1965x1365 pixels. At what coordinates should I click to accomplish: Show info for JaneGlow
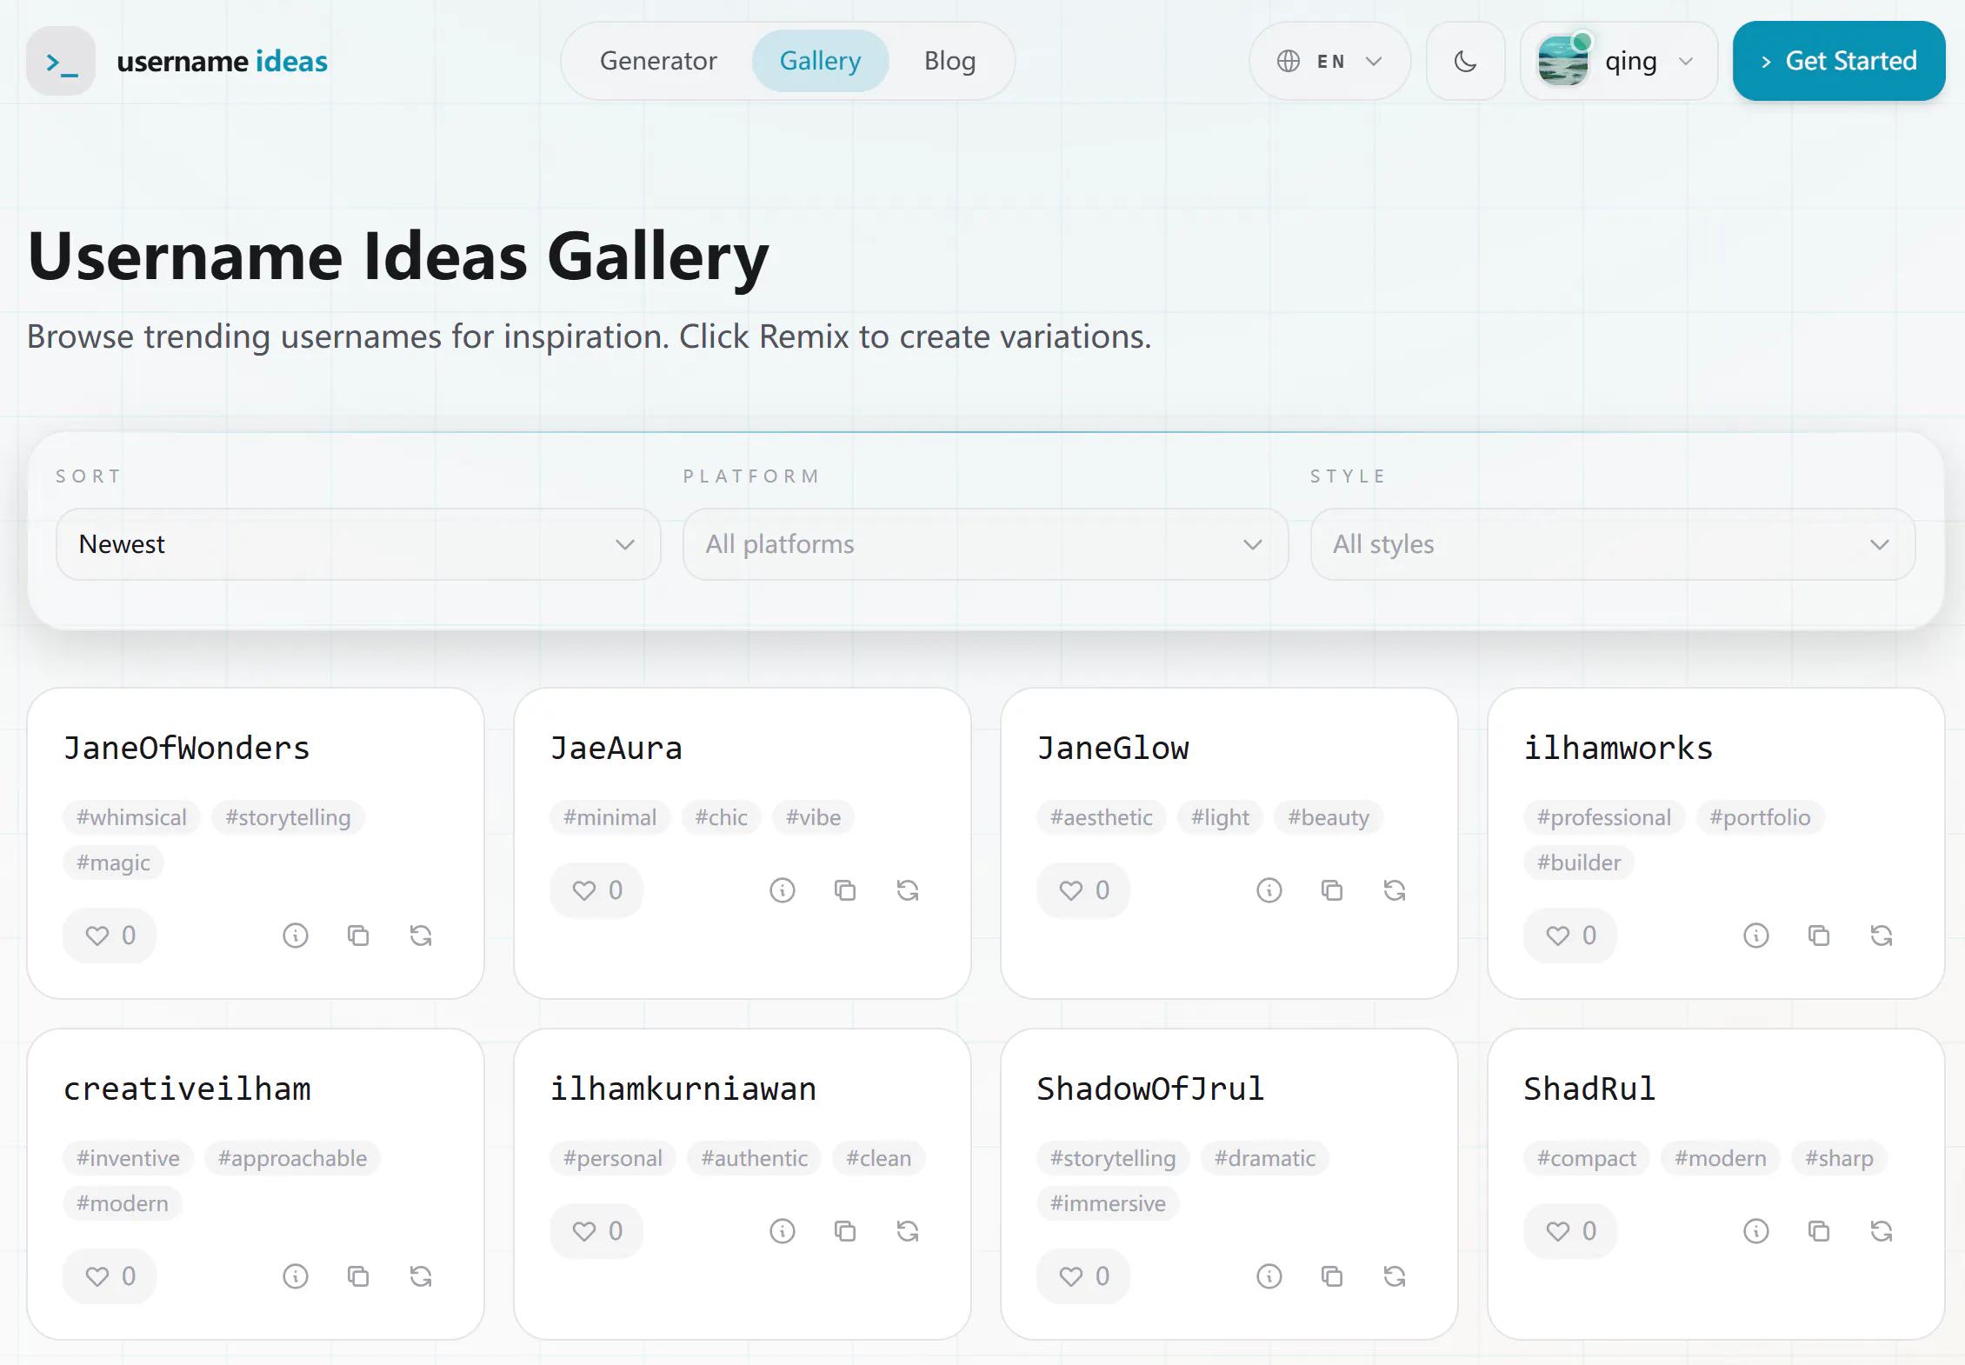coord(1269,890)
